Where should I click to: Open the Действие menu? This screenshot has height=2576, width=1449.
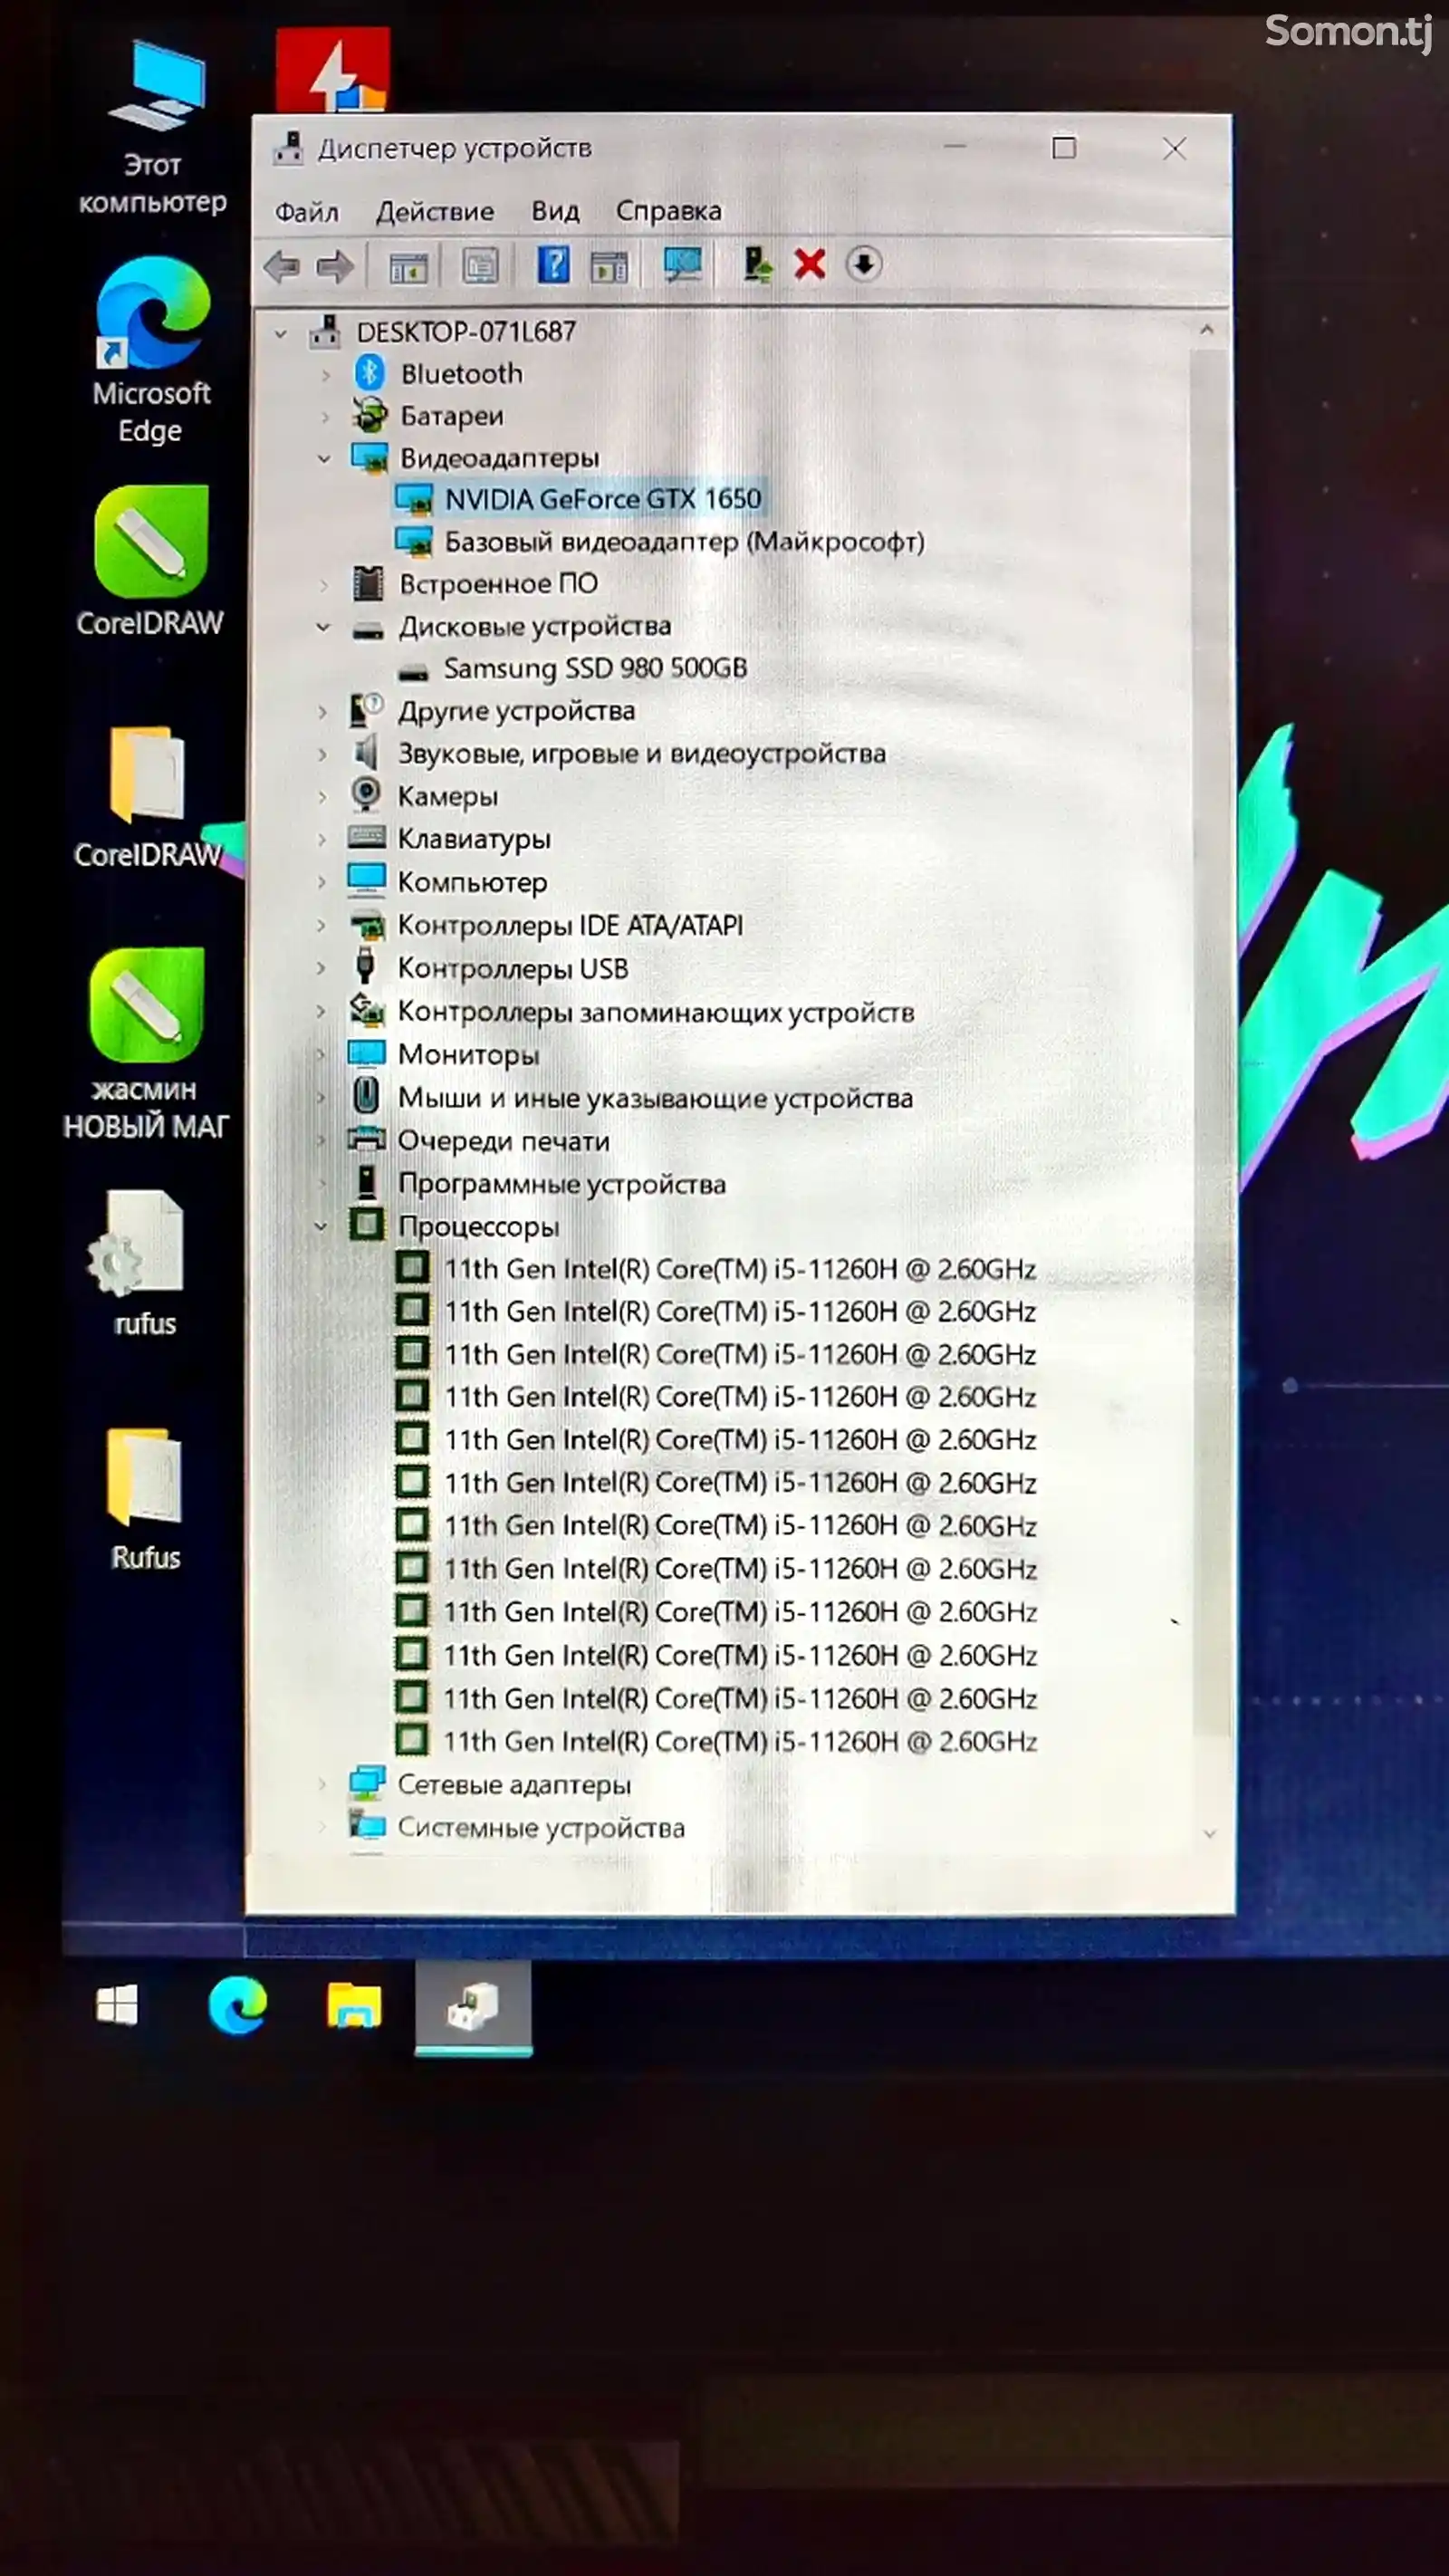[x=435, y=212]
